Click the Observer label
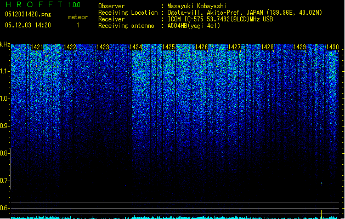345x219 pixels. click(111, 6)
